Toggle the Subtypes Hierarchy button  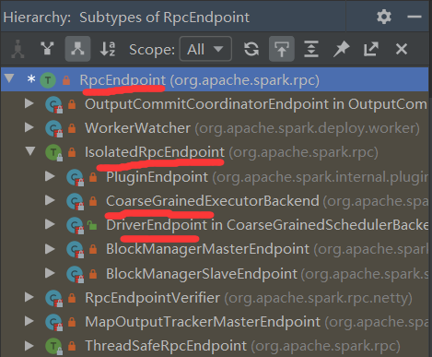click(77, 49)
